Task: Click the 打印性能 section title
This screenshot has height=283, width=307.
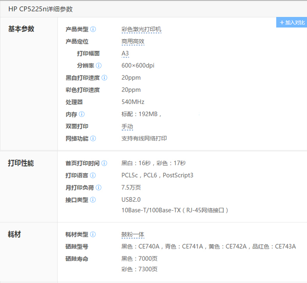Action: click(x=21, y=163)
